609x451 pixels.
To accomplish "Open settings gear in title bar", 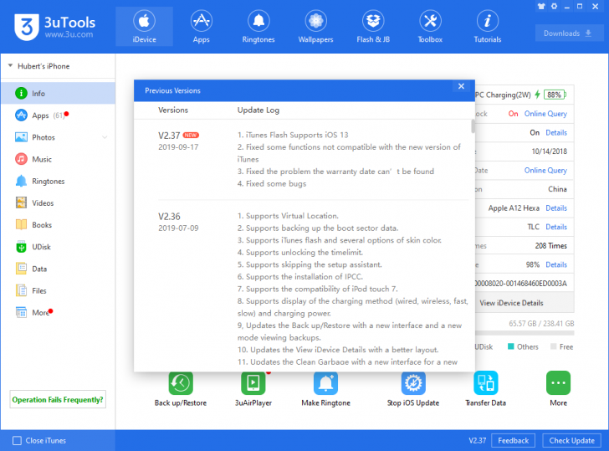I will tap(555, 6).
